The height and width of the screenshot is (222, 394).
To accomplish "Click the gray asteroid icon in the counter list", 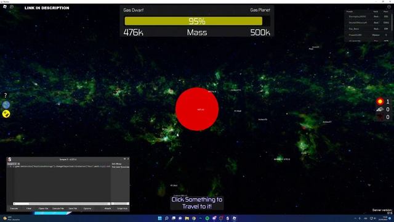I will (380, 109).
